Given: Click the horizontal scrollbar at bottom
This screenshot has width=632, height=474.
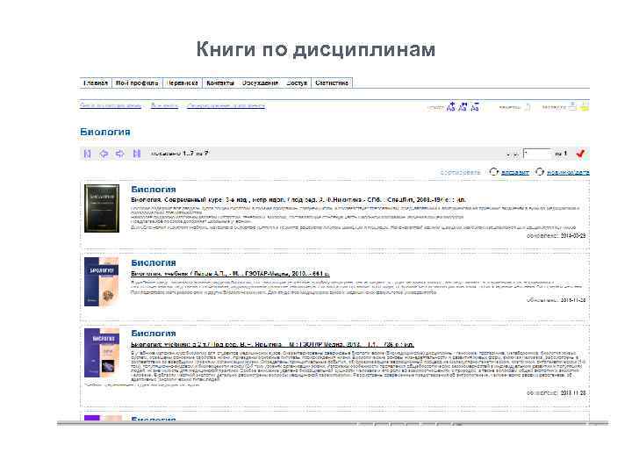Looking at the screenshot, I should coord(333,423).
